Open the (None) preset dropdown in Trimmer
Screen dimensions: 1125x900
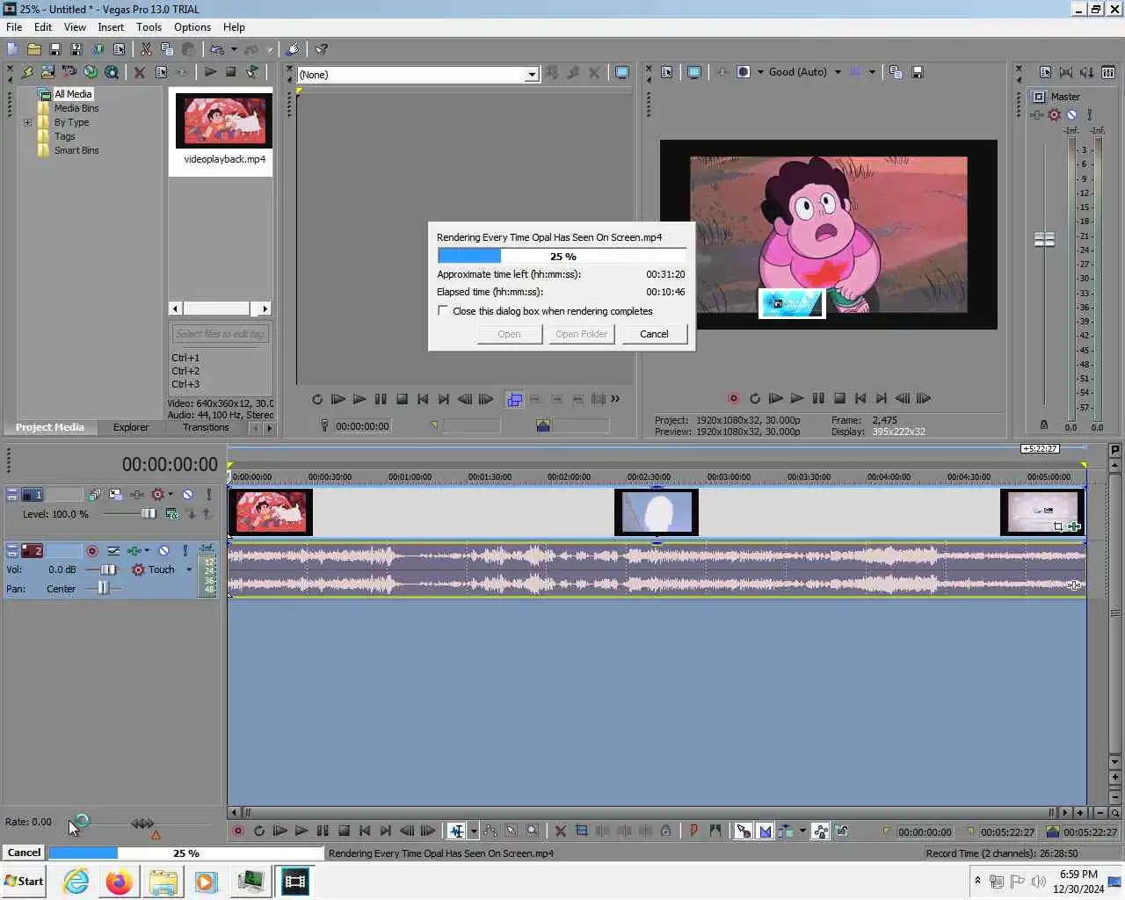coord(531,75)
